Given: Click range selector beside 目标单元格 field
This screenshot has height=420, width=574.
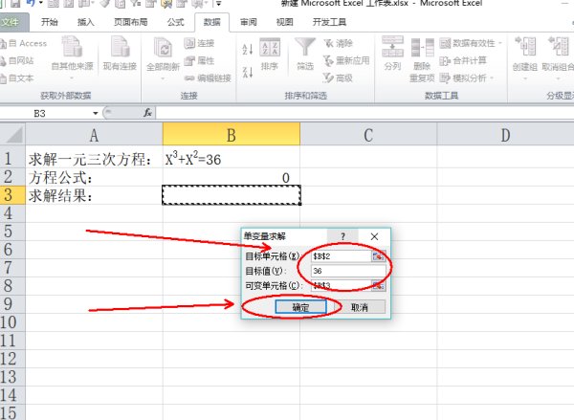Looking at the screenshot, I should coord(379,256).
